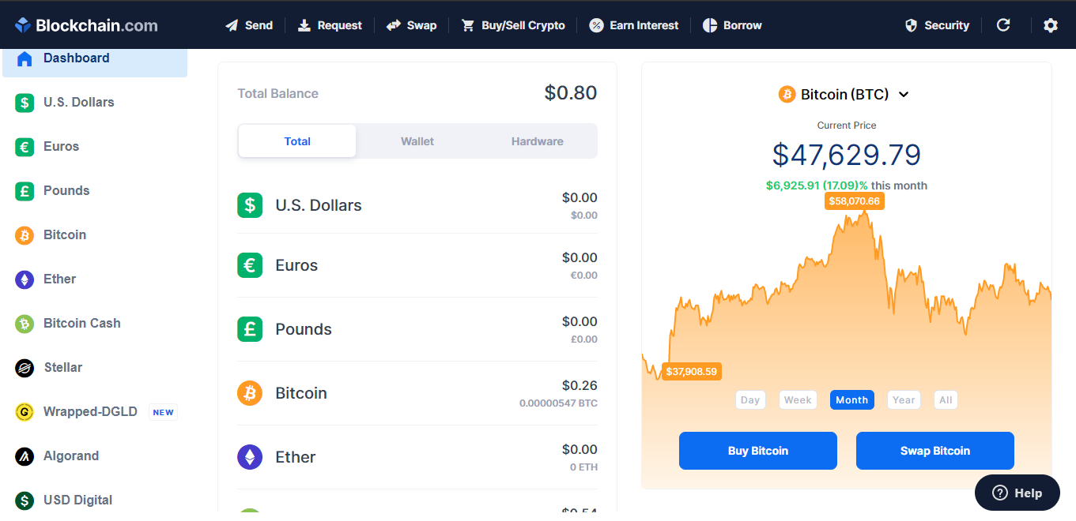Click the Bitcoin Cash sidebar icon
This screenshot has width=1076, height=521.
pos(25,324)
